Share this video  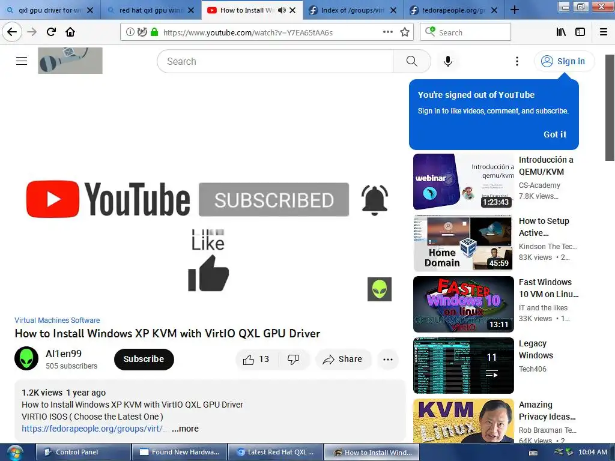343,359
